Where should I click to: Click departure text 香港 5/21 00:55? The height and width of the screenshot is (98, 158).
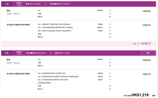pyautogui.click(x=33, y=4)
